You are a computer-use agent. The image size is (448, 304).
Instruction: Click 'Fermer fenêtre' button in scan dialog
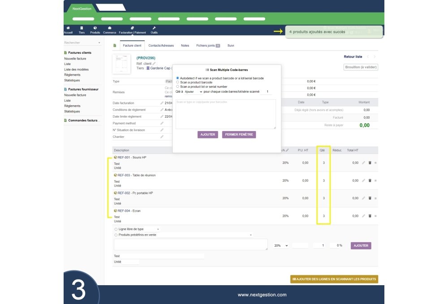click(239, 135)
